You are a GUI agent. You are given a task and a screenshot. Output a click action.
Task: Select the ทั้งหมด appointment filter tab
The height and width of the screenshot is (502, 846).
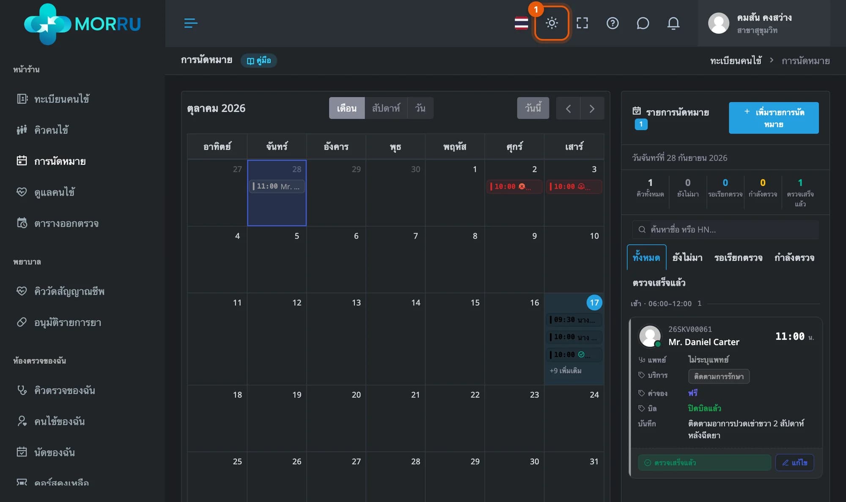(646, 257)
